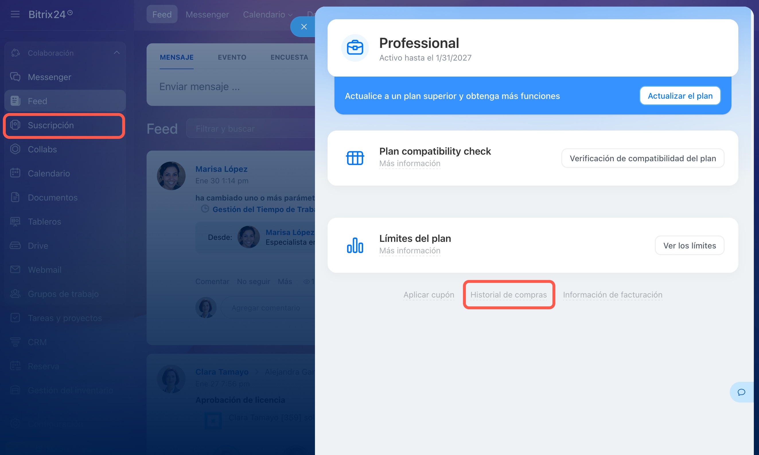Collapse the Colaboración section chevron
Screen dimensions: 759x455
116,53
